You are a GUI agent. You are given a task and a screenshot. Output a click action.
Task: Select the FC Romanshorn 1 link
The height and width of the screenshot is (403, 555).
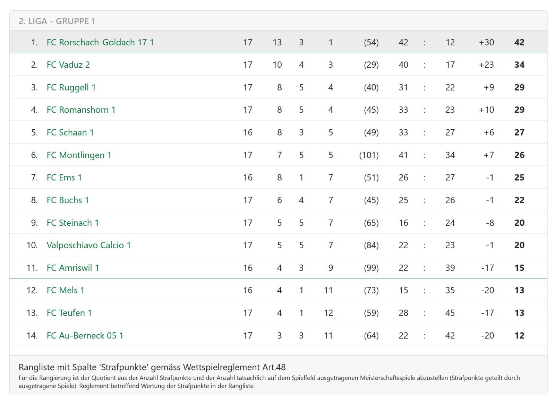pyautogui.click(x=81, y=110)
